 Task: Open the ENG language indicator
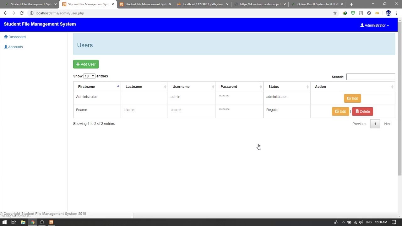[x=369, y=222]
